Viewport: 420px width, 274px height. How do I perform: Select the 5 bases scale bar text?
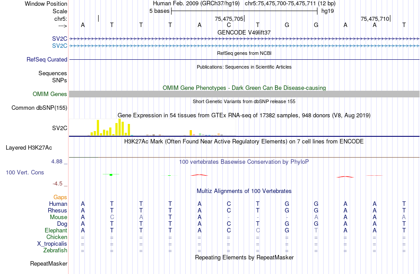(x=159, y=11)
